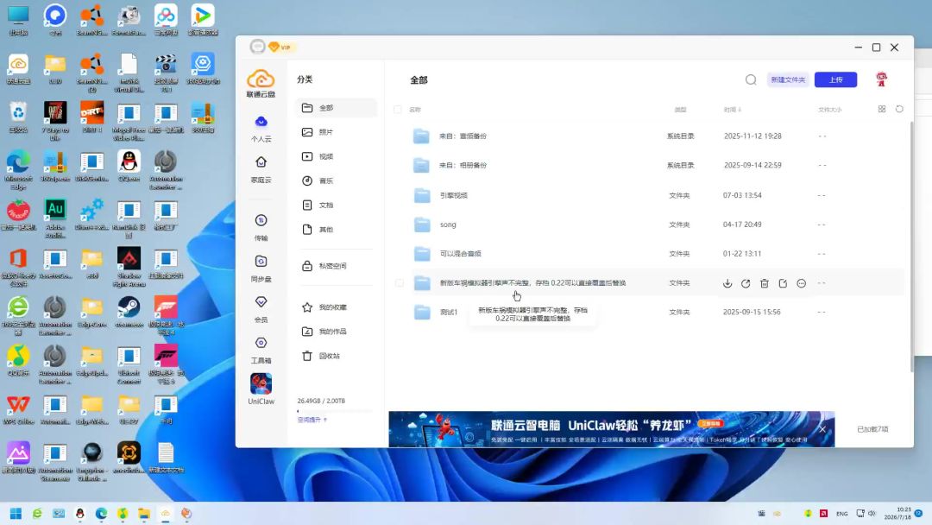This screenshot has width=932, height=525.
Task: Open the UniClaw advertisement banner
Action: 612,429
